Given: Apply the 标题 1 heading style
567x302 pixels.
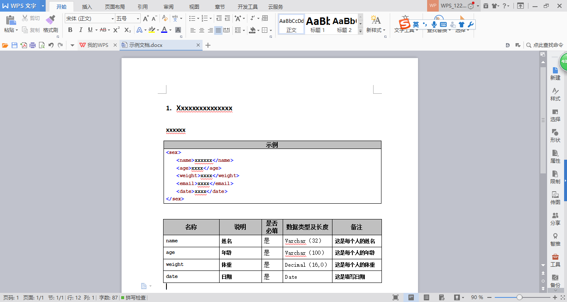Looking at the screenshot, I should point(318,24).
